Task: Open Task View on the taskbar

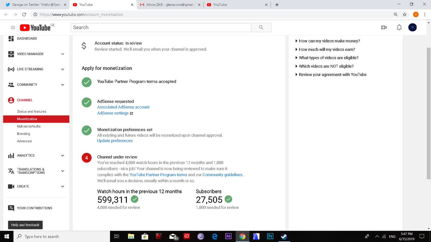Action: click(116, 237)
